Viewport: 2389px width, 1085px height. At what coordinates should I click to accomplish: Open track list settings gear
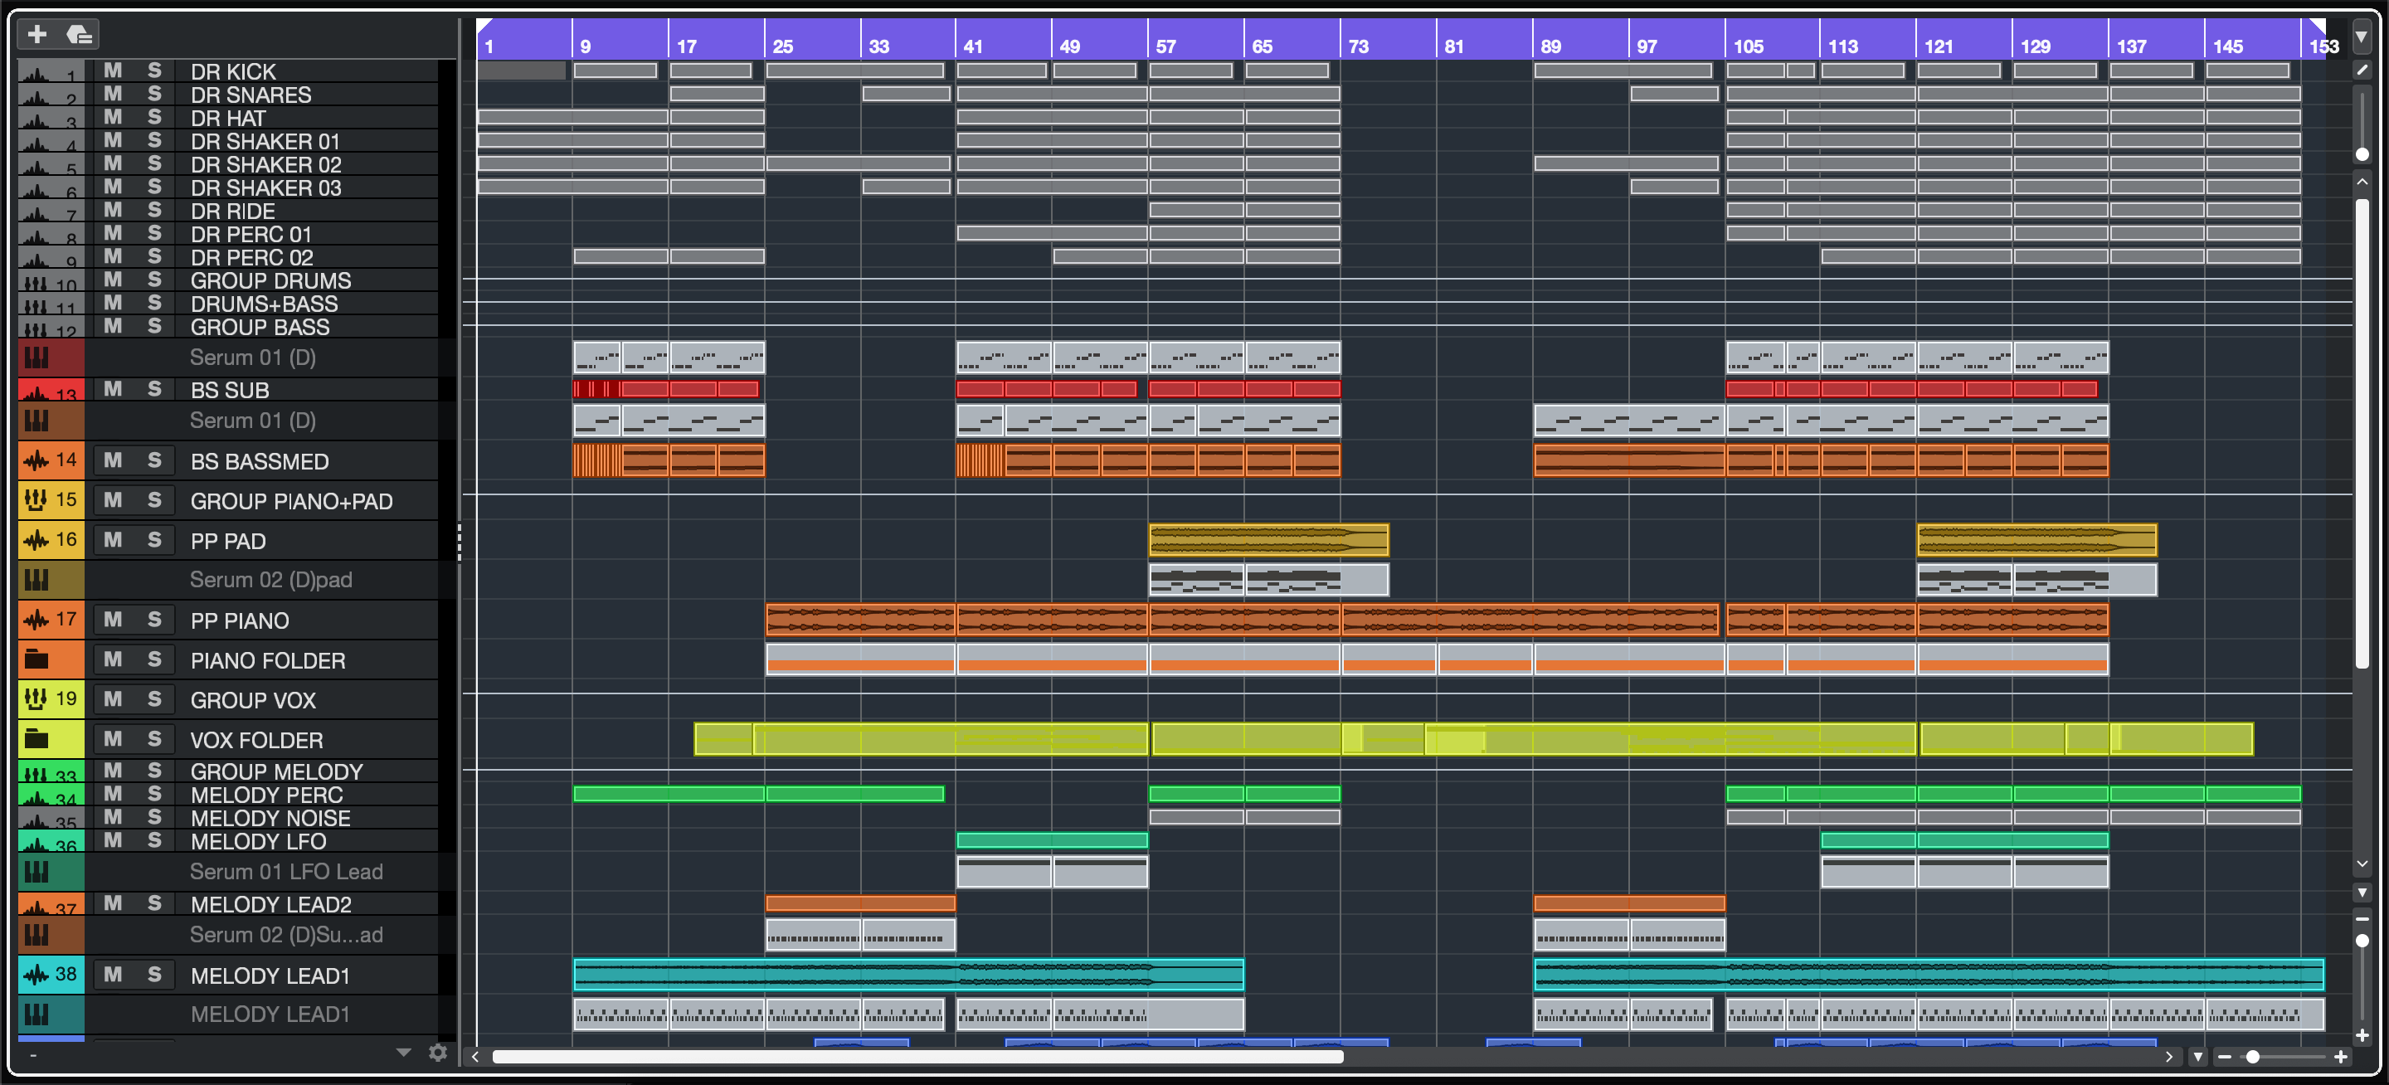tap(438, 1052)
